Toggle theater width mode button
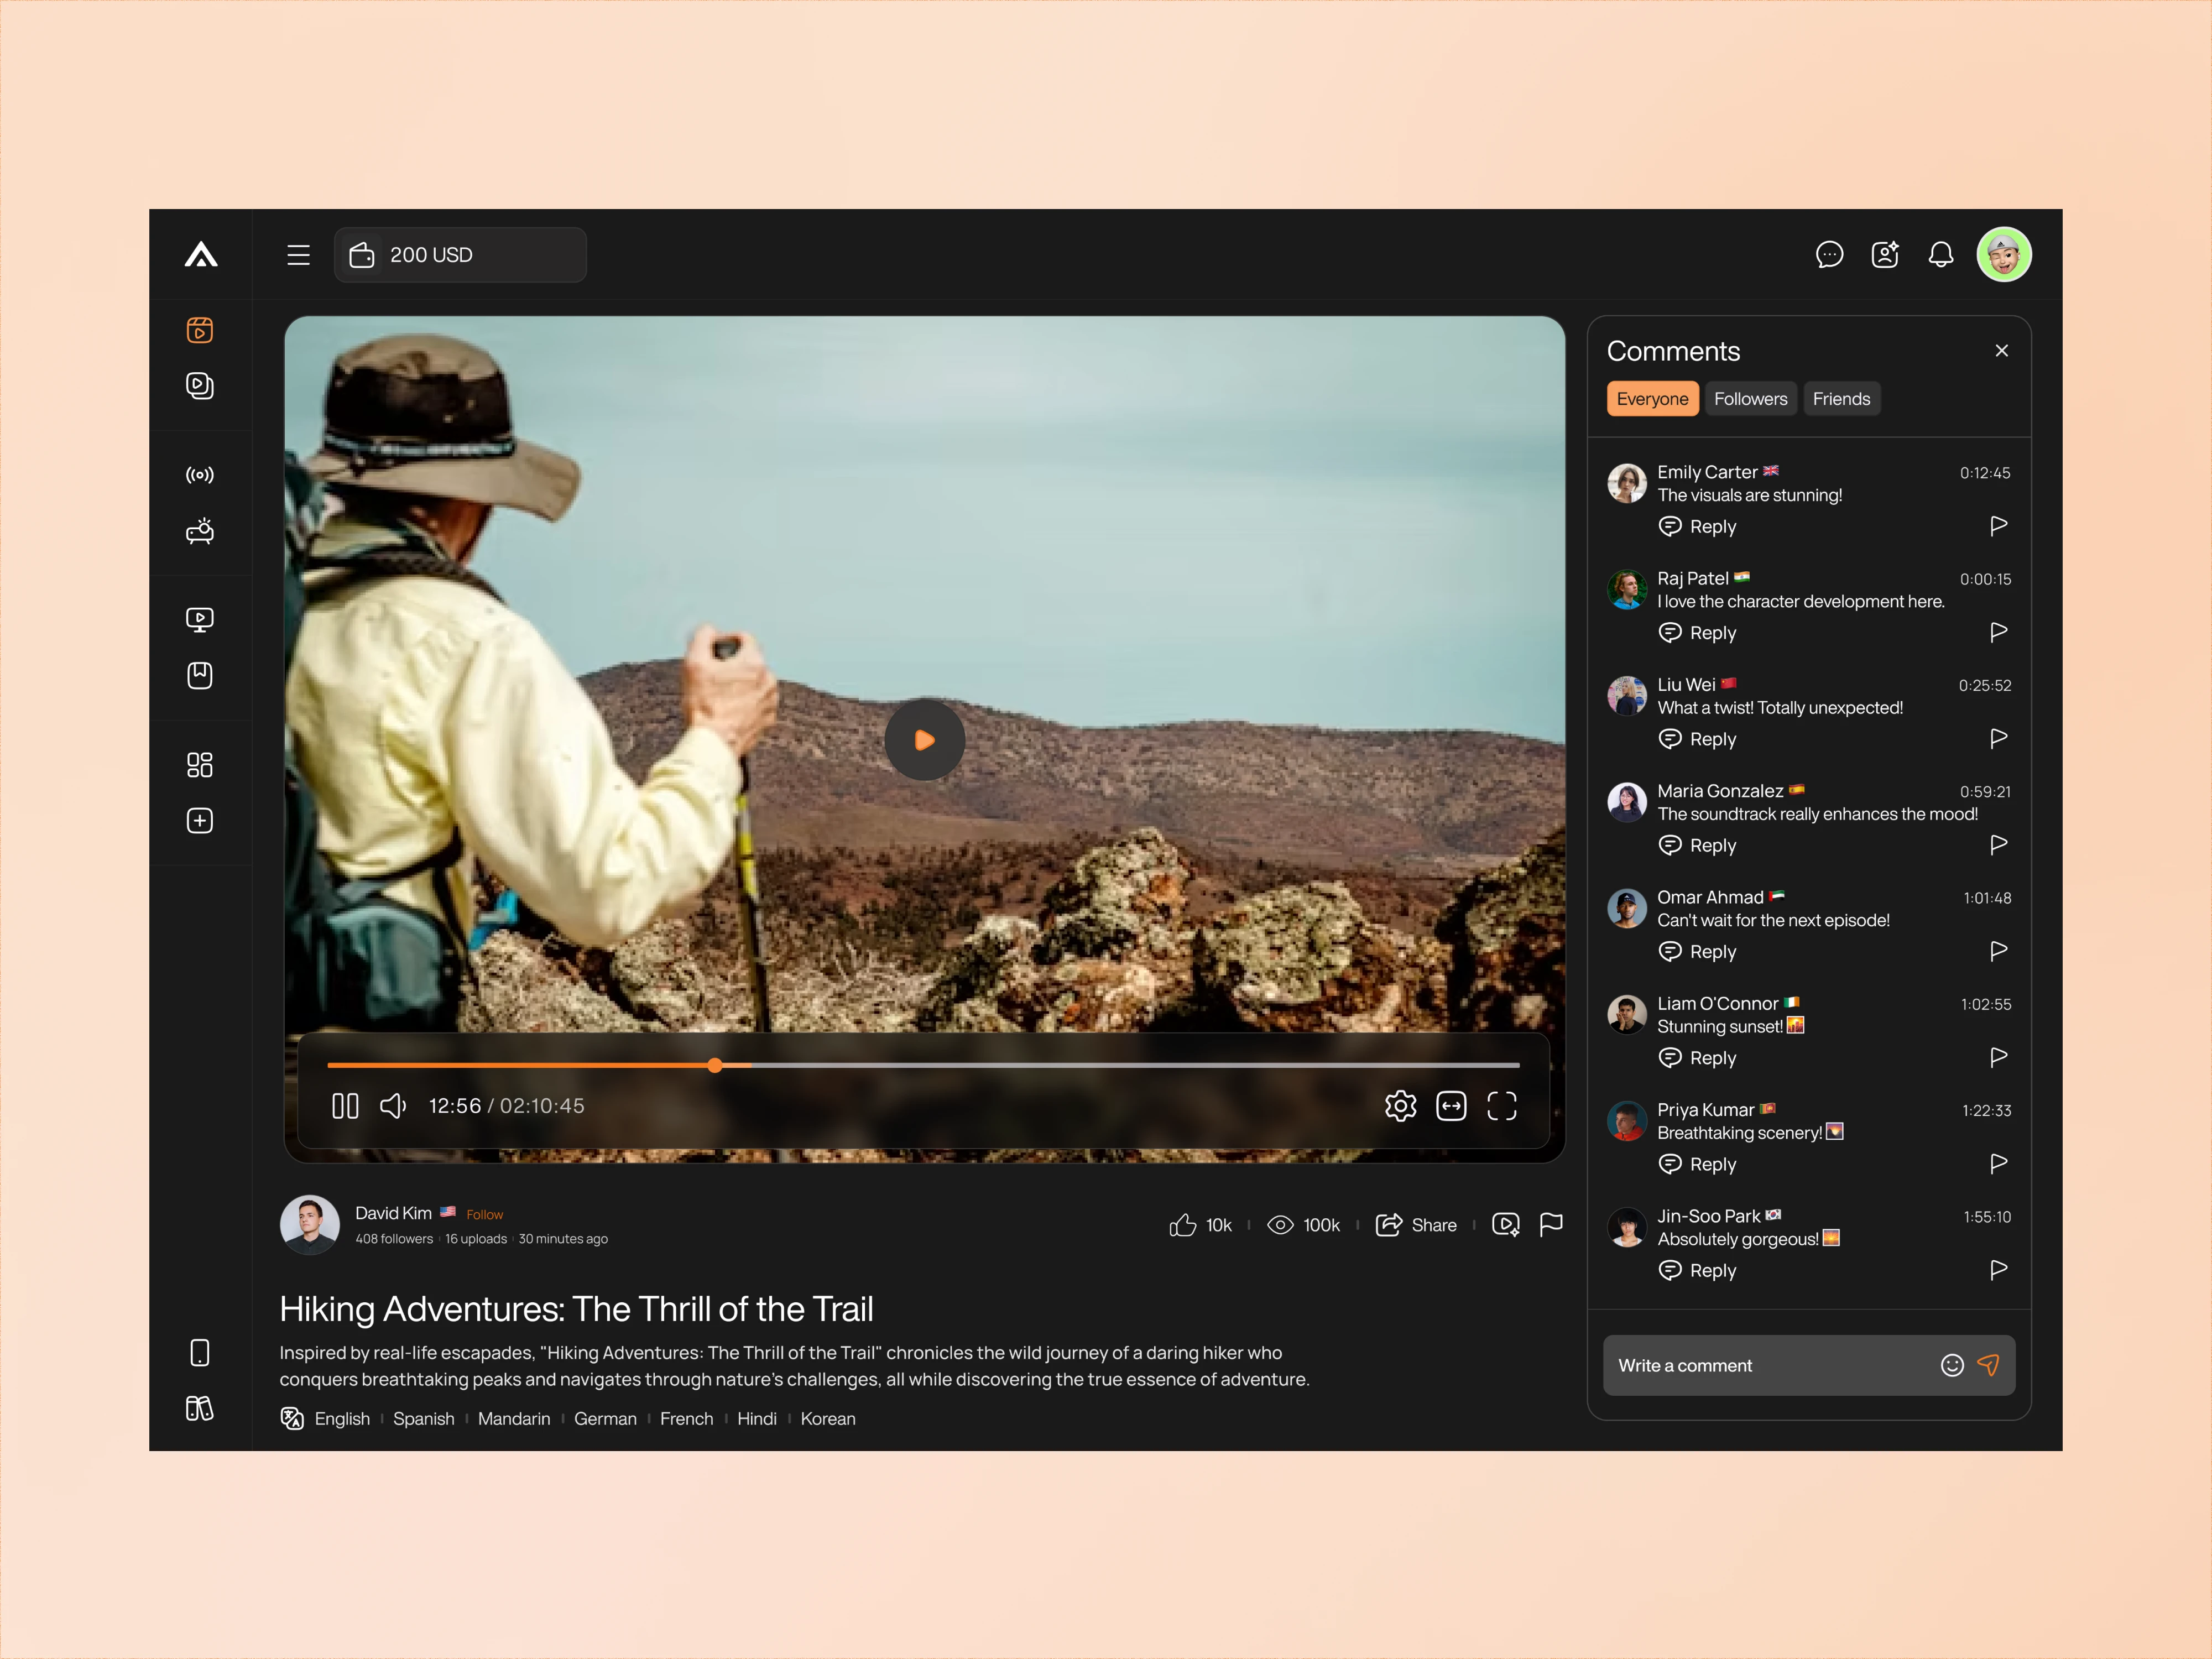The width and height of the screenshot is (2212, 1659). tap(1451, 1106)
